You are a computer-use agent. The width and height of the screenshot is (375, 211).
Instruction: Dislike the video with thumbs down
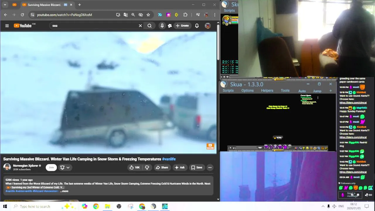147,167
